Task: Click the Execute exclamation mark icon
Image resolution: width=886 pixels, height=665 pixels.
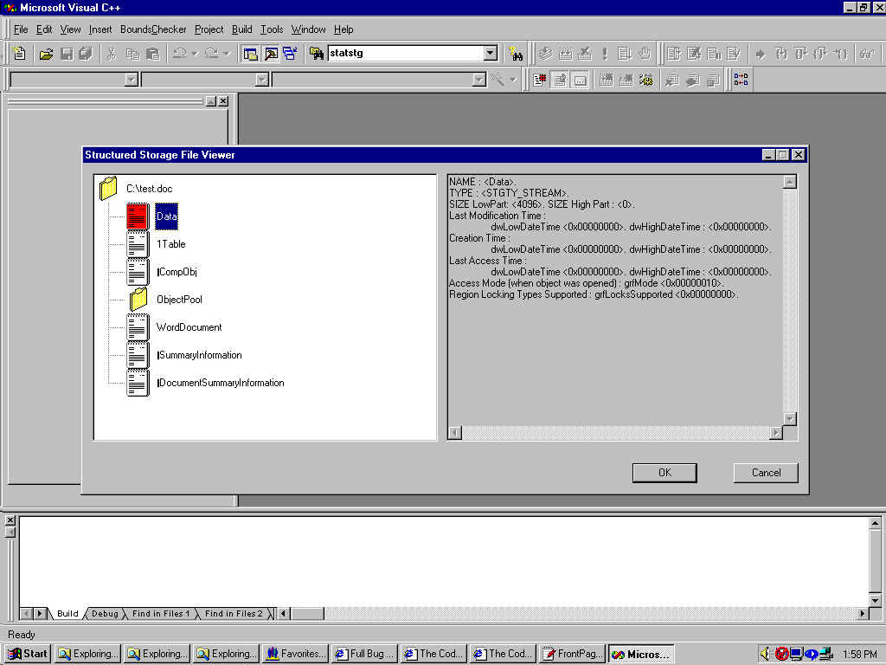Action: (605, 54)
